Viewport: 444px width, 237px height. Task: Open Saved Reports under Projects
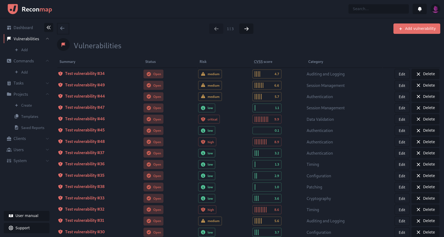pyautogui.click(x=32, y=128)
